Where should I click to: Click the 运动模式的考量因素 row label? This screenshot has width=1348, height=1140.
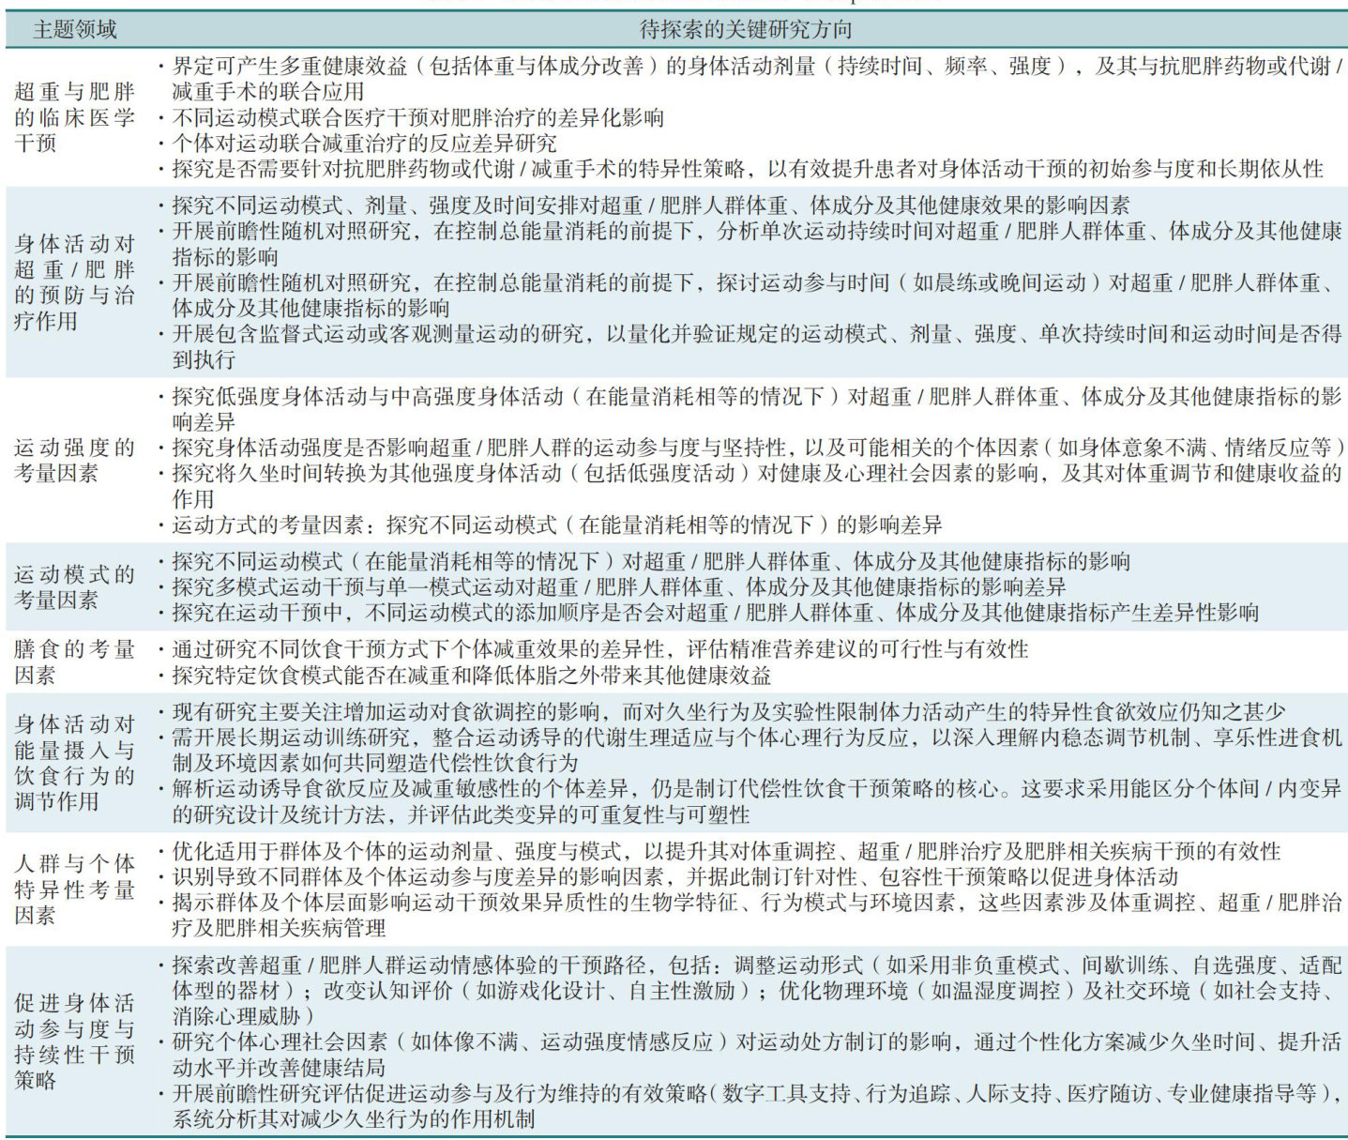75,586
